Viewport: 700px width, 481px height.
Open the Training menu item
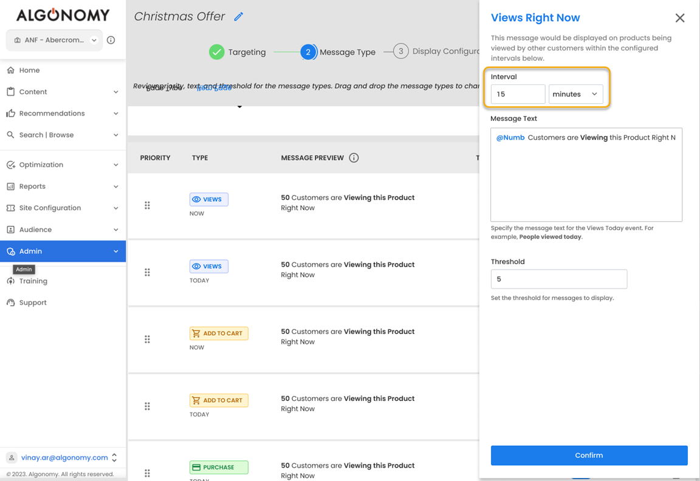[33, 281]
